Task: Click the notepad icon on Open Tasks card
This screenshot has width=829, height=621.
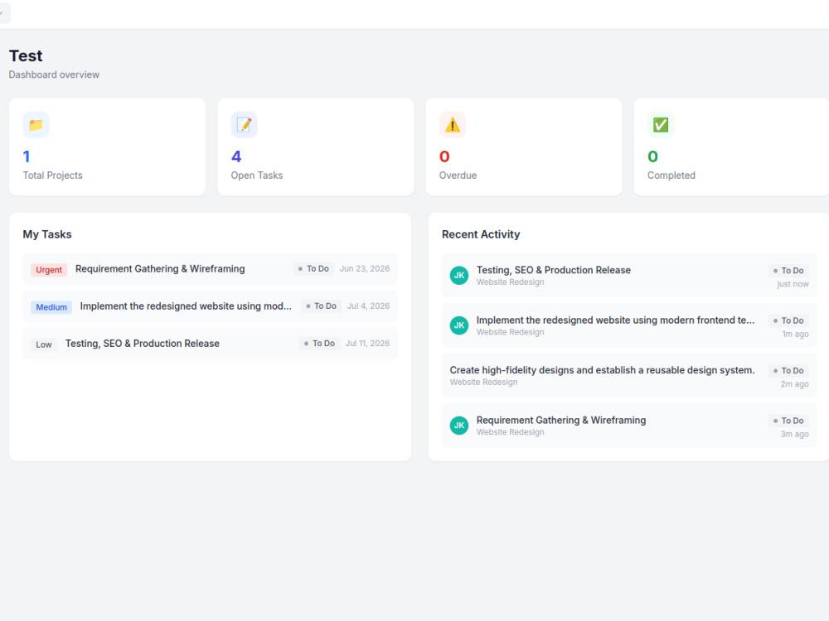Action: (x=245, y=125)
